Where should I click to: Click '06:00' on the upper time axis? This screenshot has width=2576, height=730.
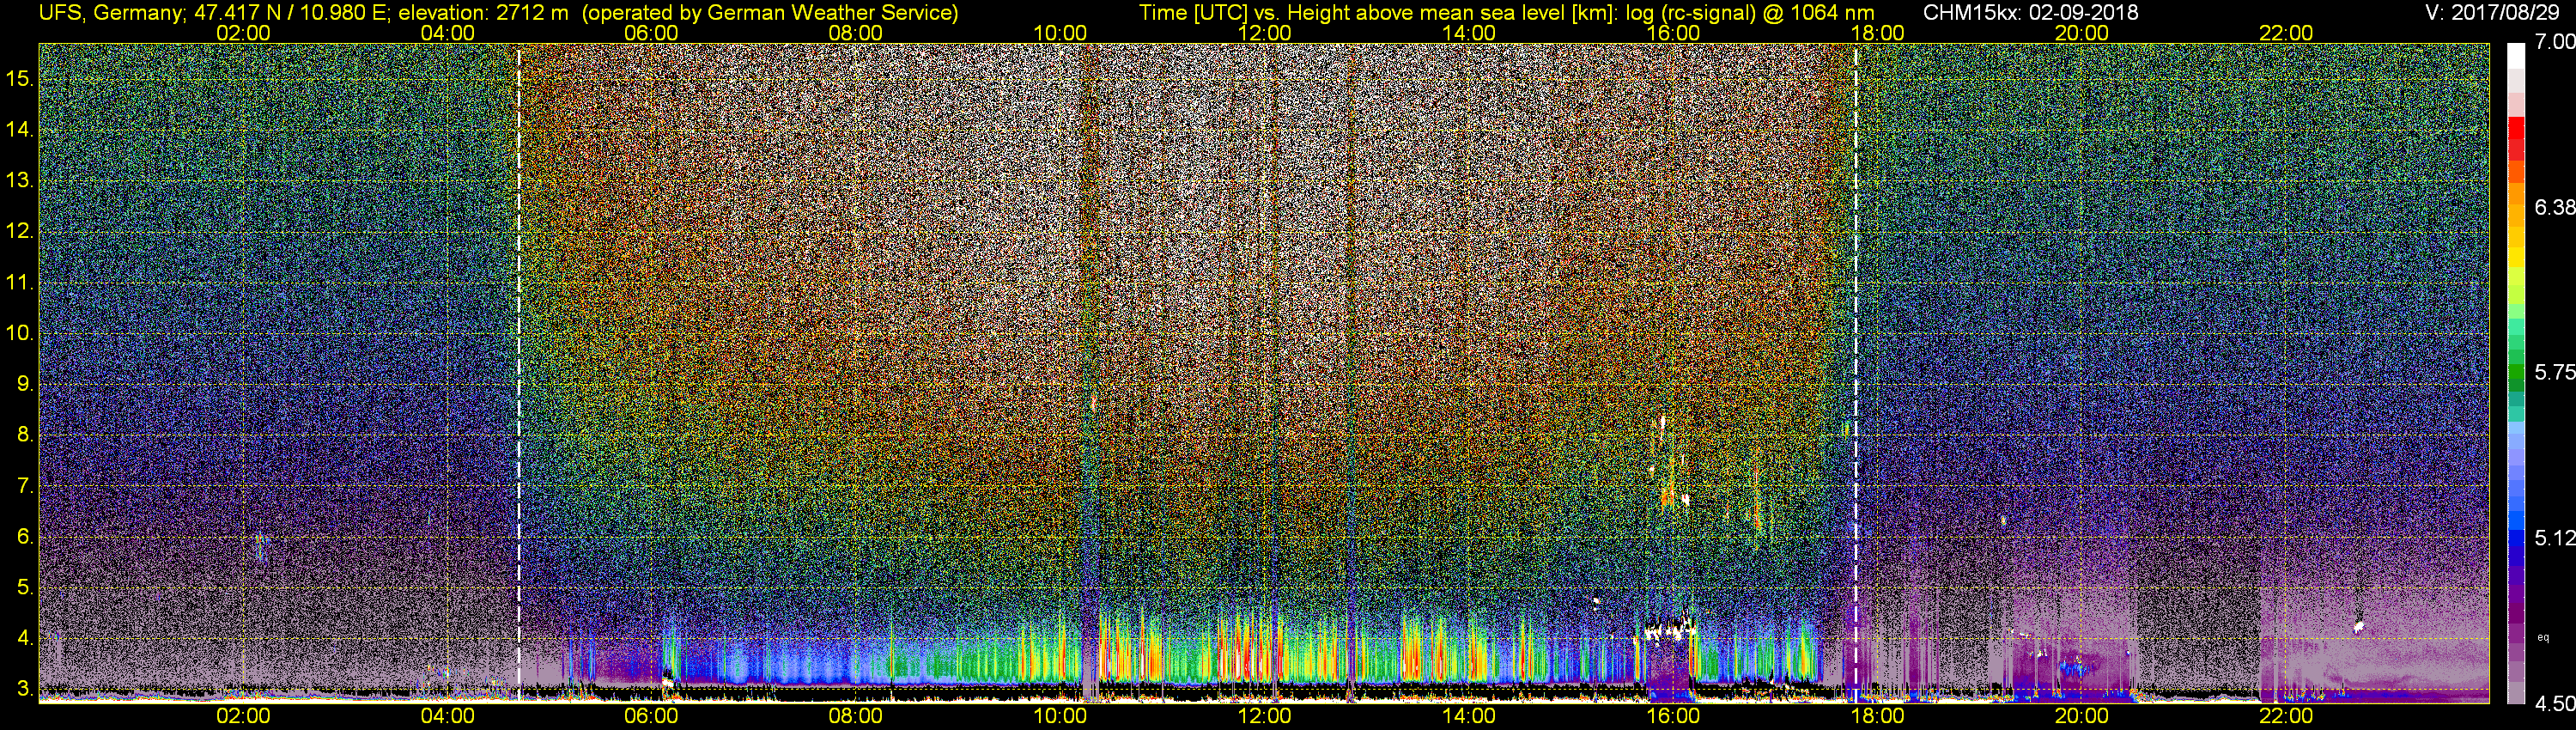(651, 33)
